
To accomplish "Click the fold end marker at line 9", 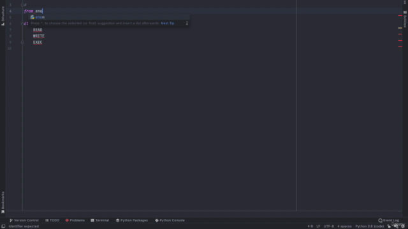I will pos(22,43).
